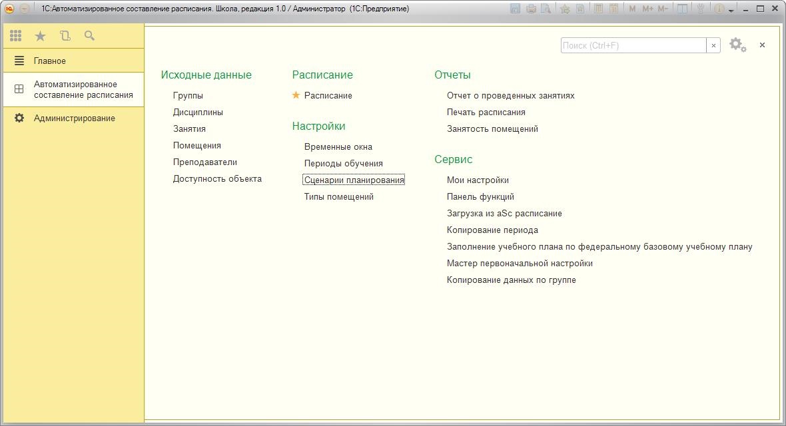Click the Поиск (Ctrl+F) search field
This screenshot has width=786, height=426.
pos(633,45)
